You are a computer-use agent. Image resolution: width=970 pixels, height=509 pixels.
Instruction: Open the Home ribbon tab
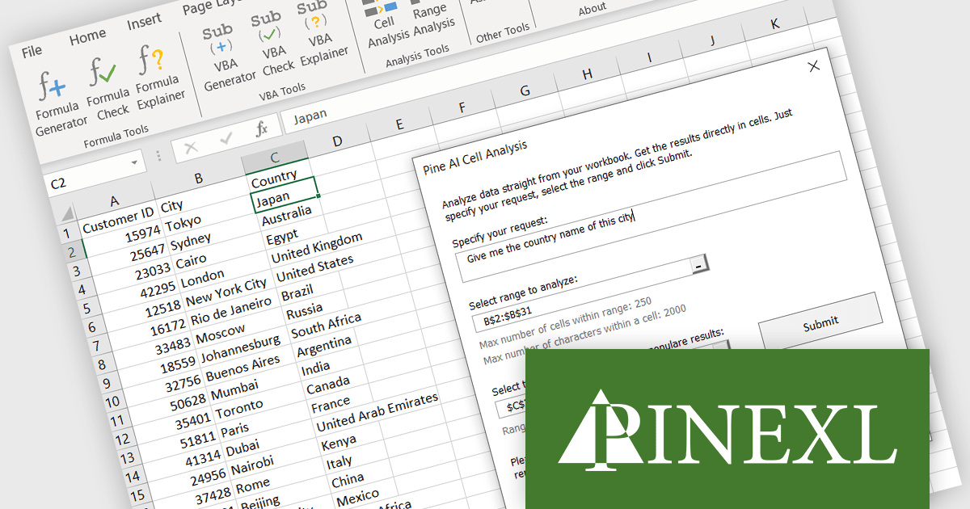87,36
